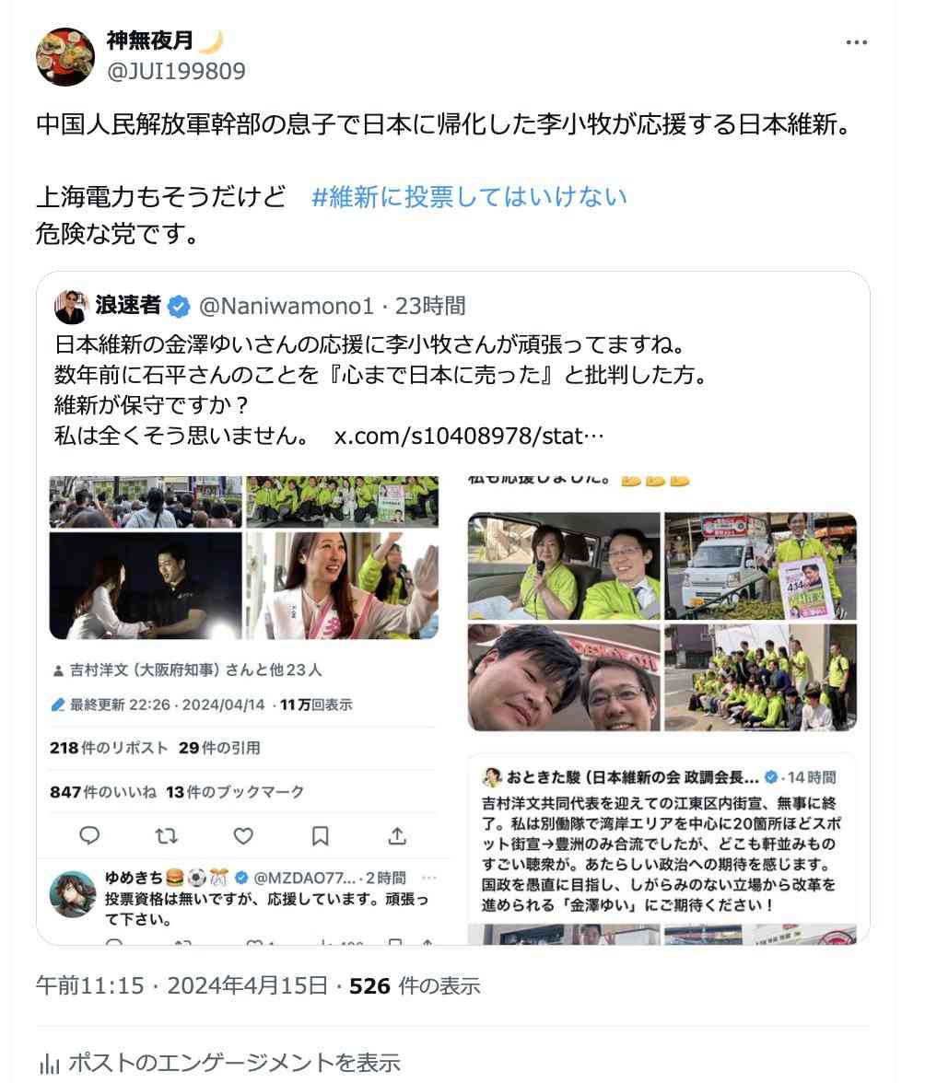Screen dimensions: 925x1083
Task: Open hashtag #維新に投票してはいけない
Action: [469, 197]
